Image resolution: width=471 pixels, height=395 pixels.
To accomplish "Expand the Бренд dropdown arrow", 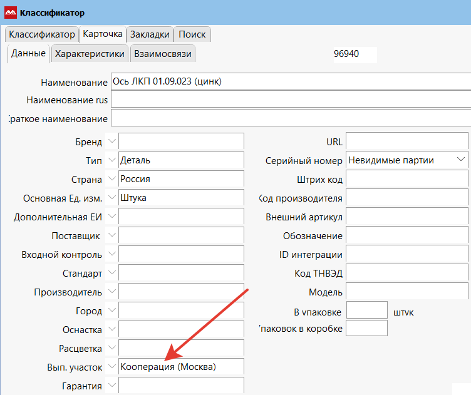I will (x=111, y=141).
